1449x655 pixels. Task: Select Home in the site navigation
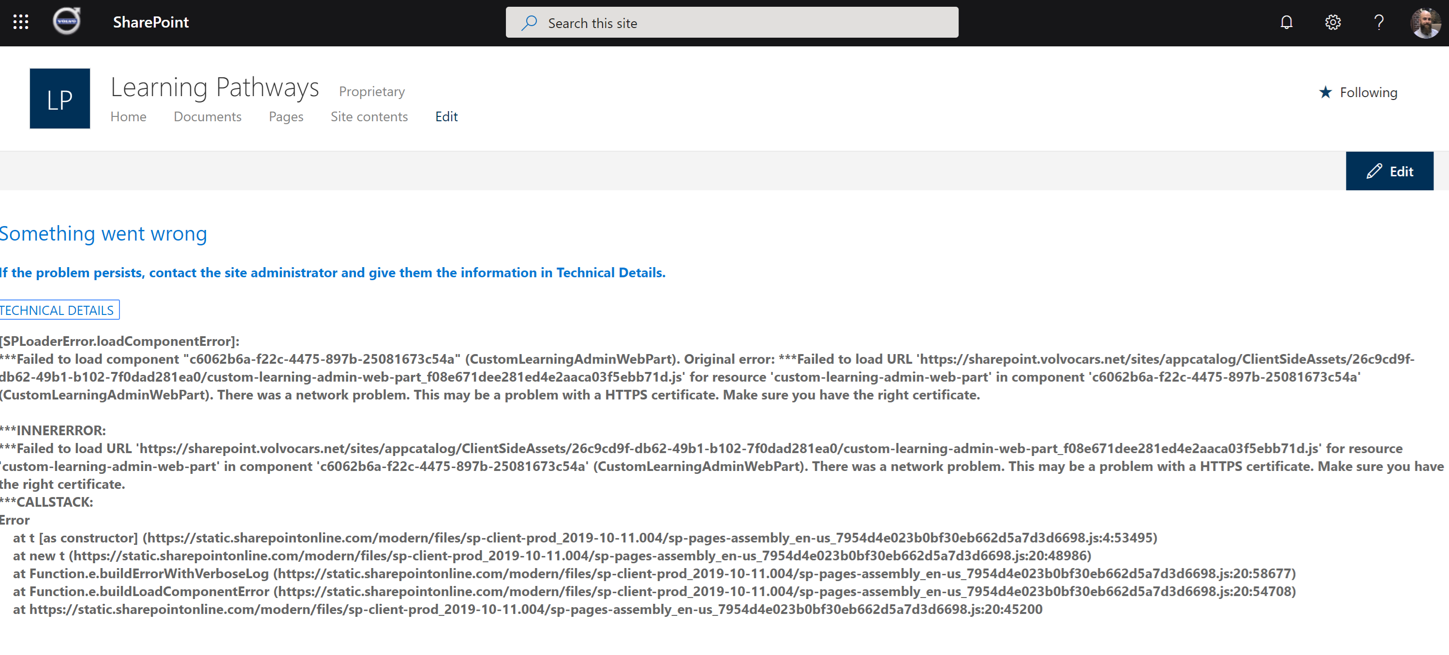(128, 117)
